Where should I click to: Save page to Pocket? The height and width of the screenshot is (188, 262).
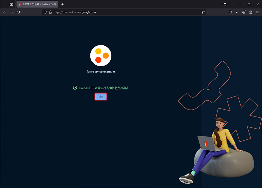click(x=230, y=12)
